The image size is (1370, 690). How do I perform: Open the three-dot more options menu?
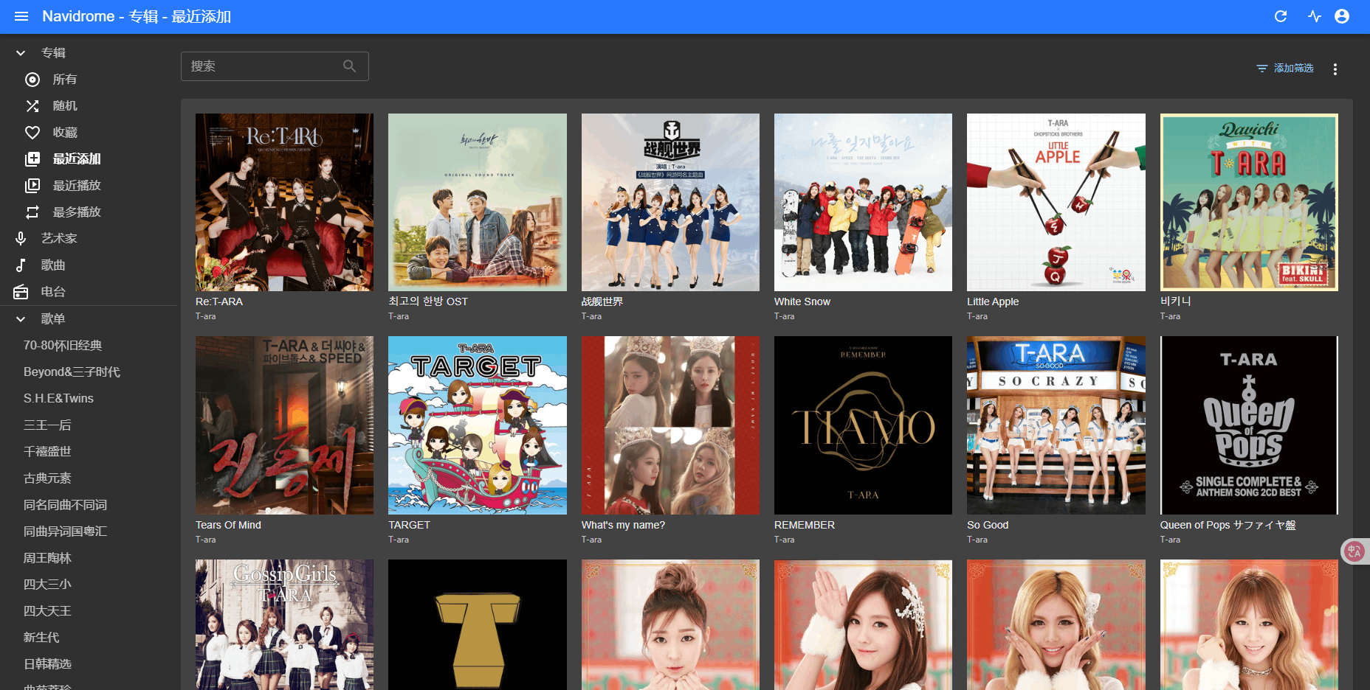(1335, 69)
